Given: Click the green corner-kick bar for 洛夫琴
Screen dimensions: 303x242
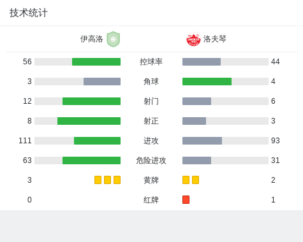Looking at the screenshot, I should pyautogui.click(x=207, y=82).
